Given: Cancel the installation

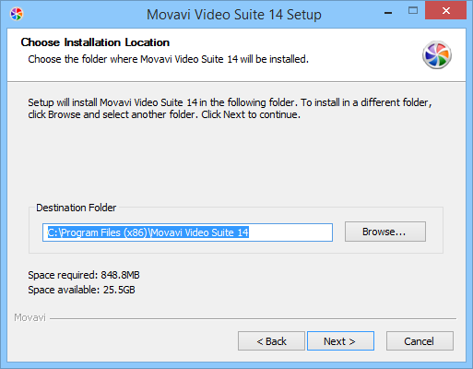Looking at the screenshot, I should pyautogui.click(x=420, y=341).
